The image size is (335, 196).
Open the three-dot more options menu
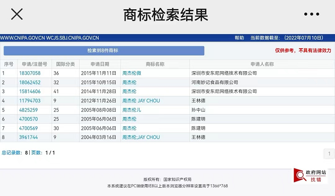[312, 14]
